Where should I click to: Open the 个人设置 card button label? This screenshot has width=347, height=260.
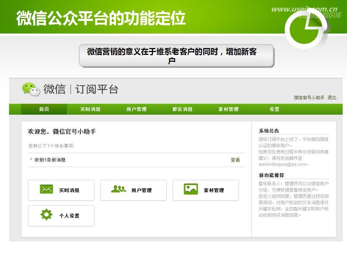coord(69,216)
